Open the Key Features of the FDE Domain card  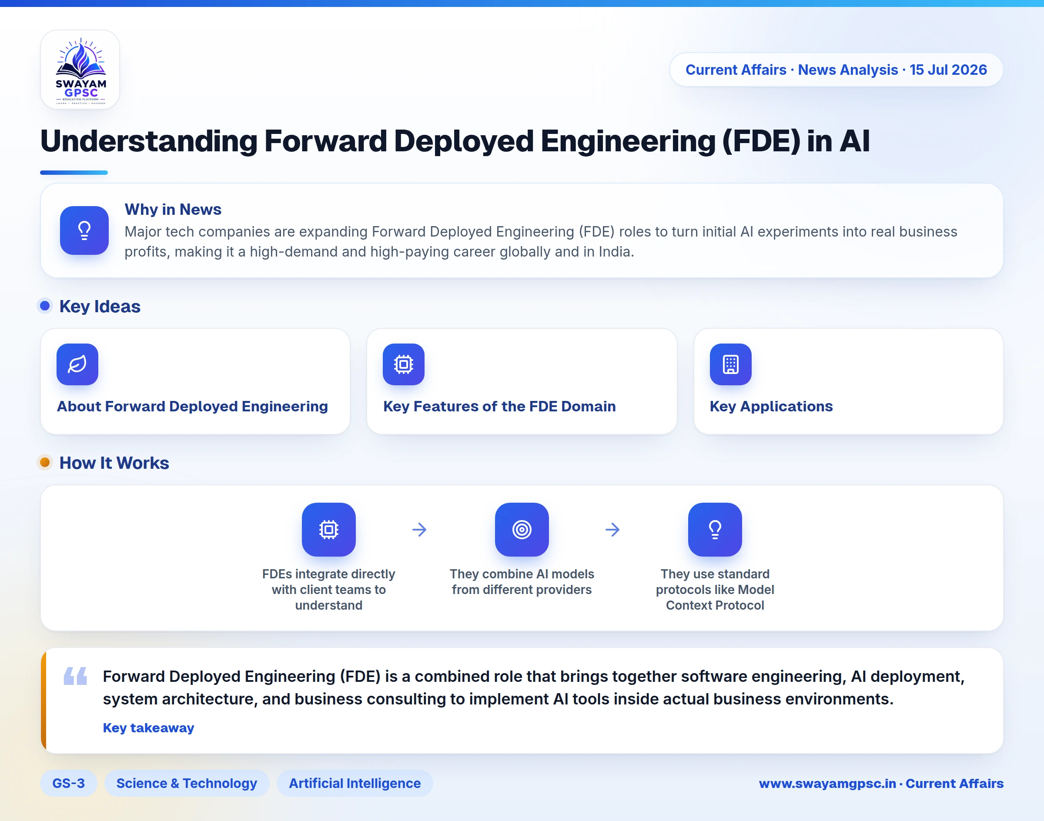522,382
